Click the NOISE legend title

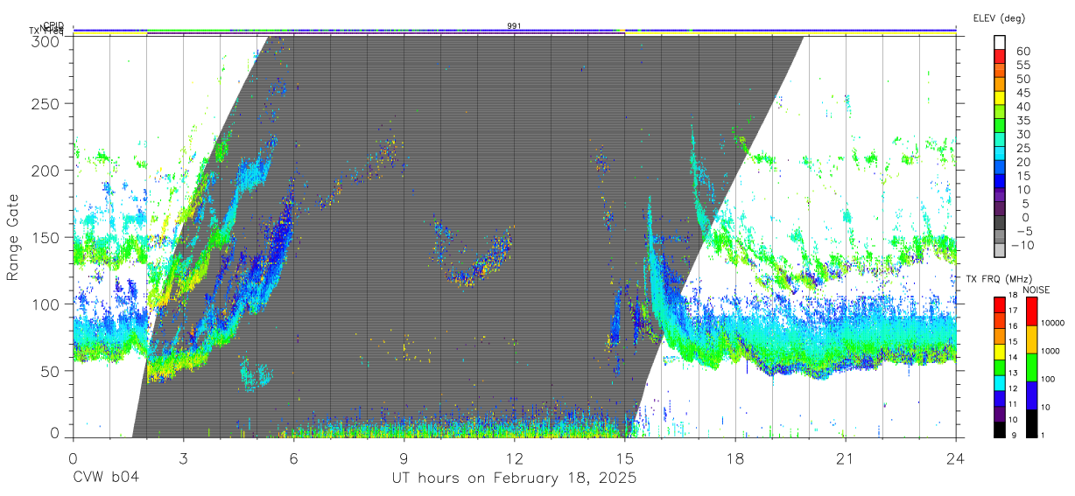[x=1036, y=290]
